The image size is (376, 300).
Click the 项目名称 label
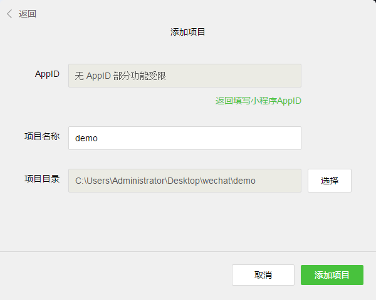(x=42, y=137)
